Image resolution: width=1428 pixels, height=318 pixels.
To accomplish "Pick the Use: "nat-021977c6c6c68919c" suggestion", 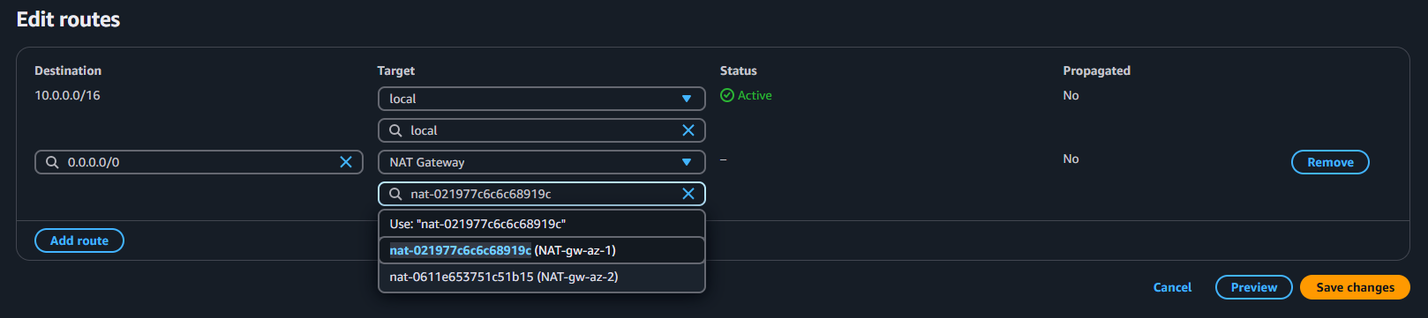I will (542, 224).
